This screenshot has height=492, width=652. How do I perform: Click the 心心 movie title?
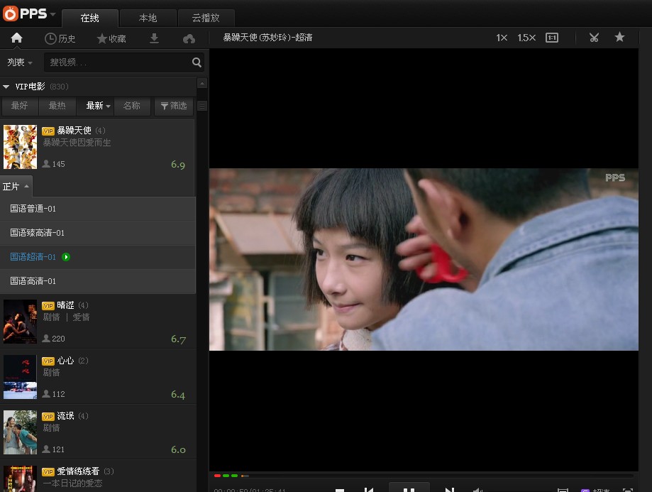(65, 361)
